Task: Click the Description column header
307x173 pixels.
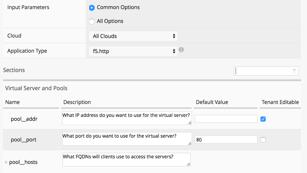Action: [77, 102]
